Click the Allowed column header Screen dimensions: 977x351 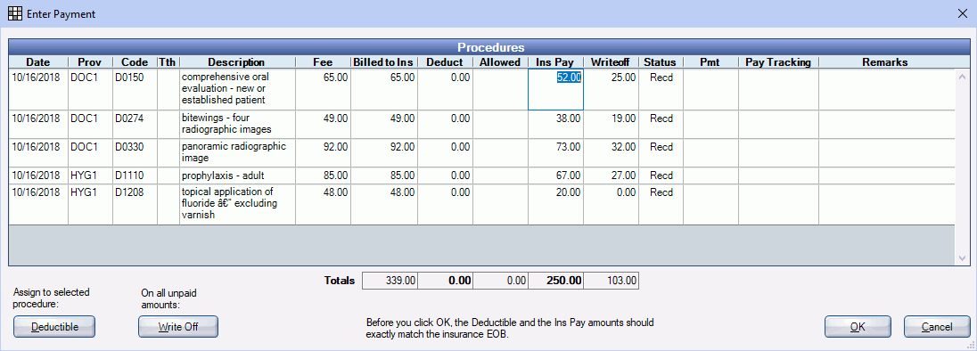[x=500, y=62]
